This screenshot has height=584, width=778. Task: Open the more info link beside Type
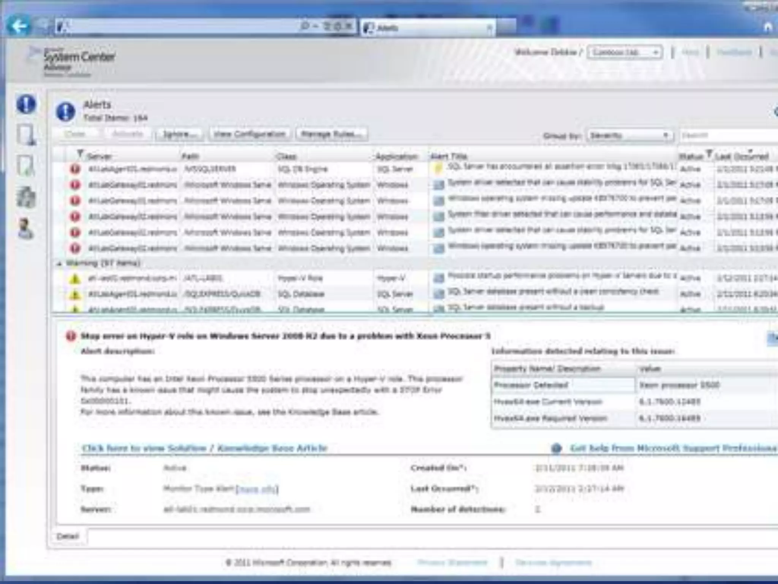tap(257, 489)
